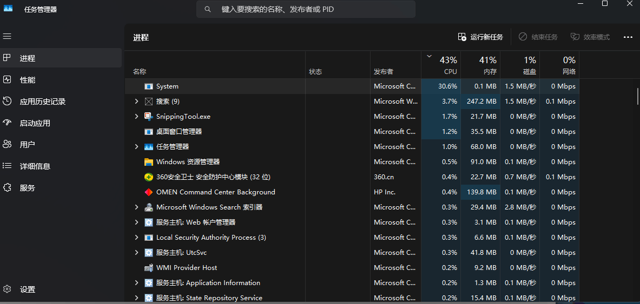Click the 效率模式 button
The height and width of the screenshot is (304, 640).
(590, 37)
